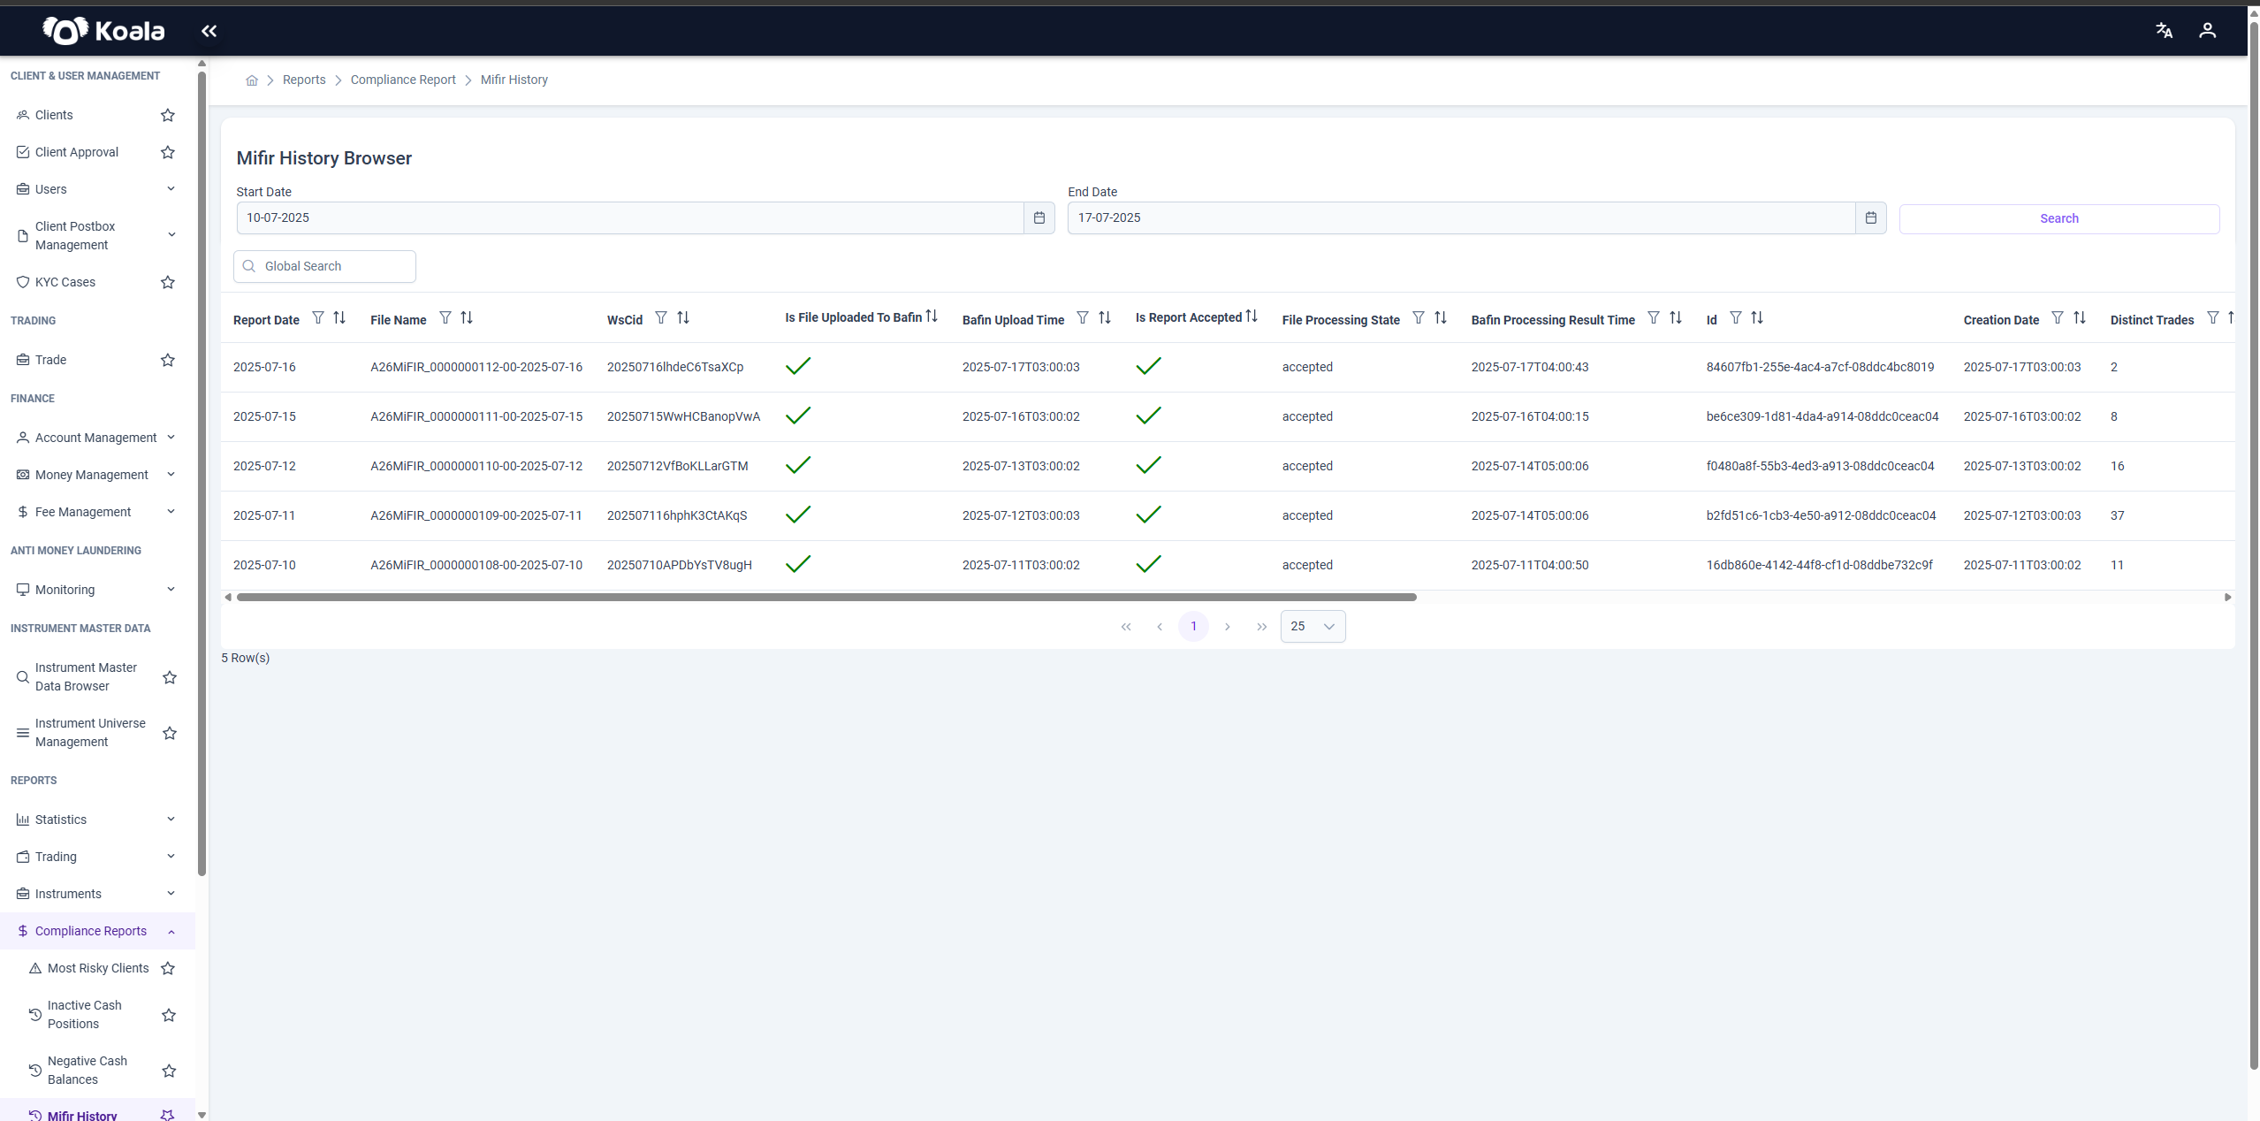Screen dimensions: 2260x1121
Task: Open the Mifir History sidebar item
Action: click(x=82, y=1116)
